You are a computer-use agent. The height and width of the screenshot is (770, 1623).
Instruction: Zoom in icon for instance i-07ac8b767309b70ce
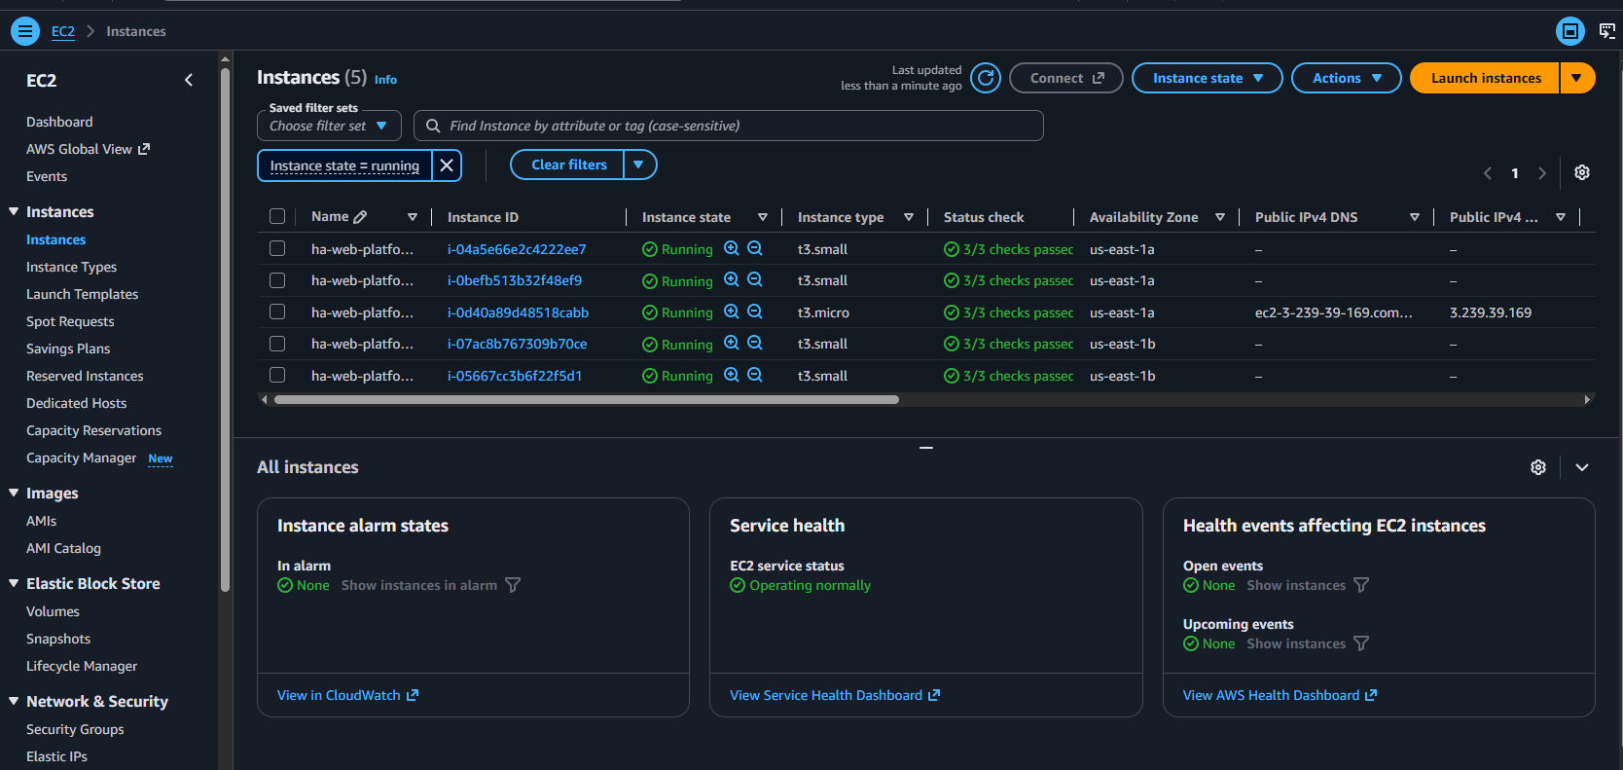click(x=732, y=344)
